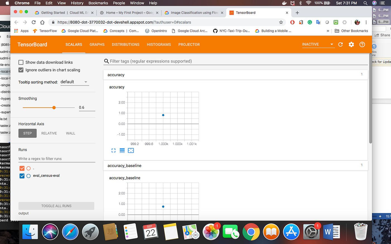Refresh the TensorBoard data
This screenshot has width=391, height=244.
pyautogui.click(x=340, y=44)
